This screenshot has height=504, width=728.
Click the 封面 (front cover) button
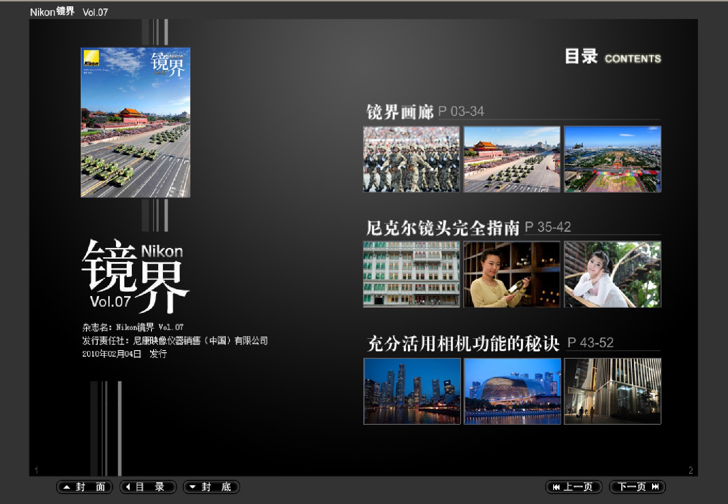pos(84,487)
